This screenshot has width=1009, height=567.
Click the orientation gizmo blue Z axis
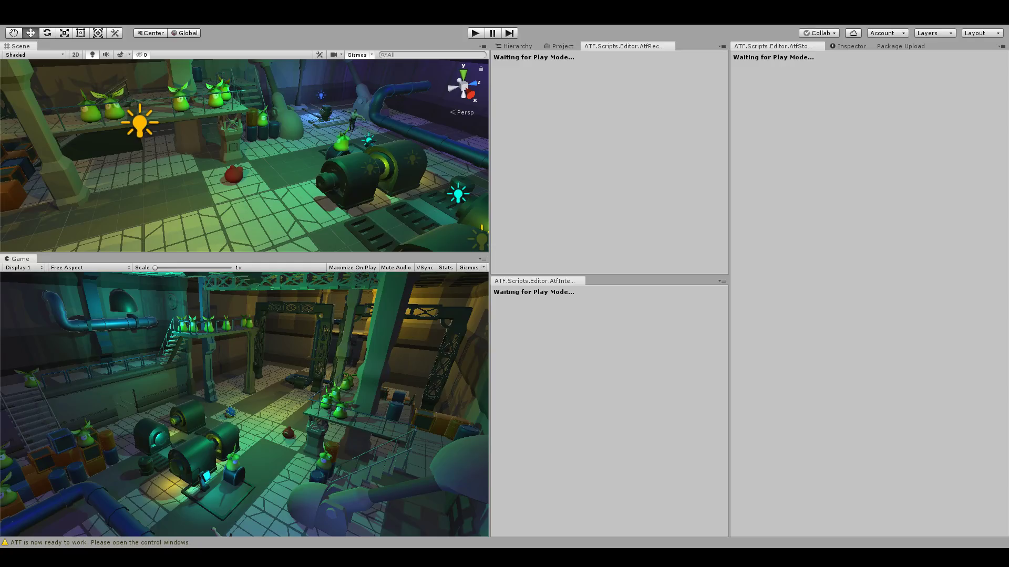pyautogui.click(x=475, y=83)
